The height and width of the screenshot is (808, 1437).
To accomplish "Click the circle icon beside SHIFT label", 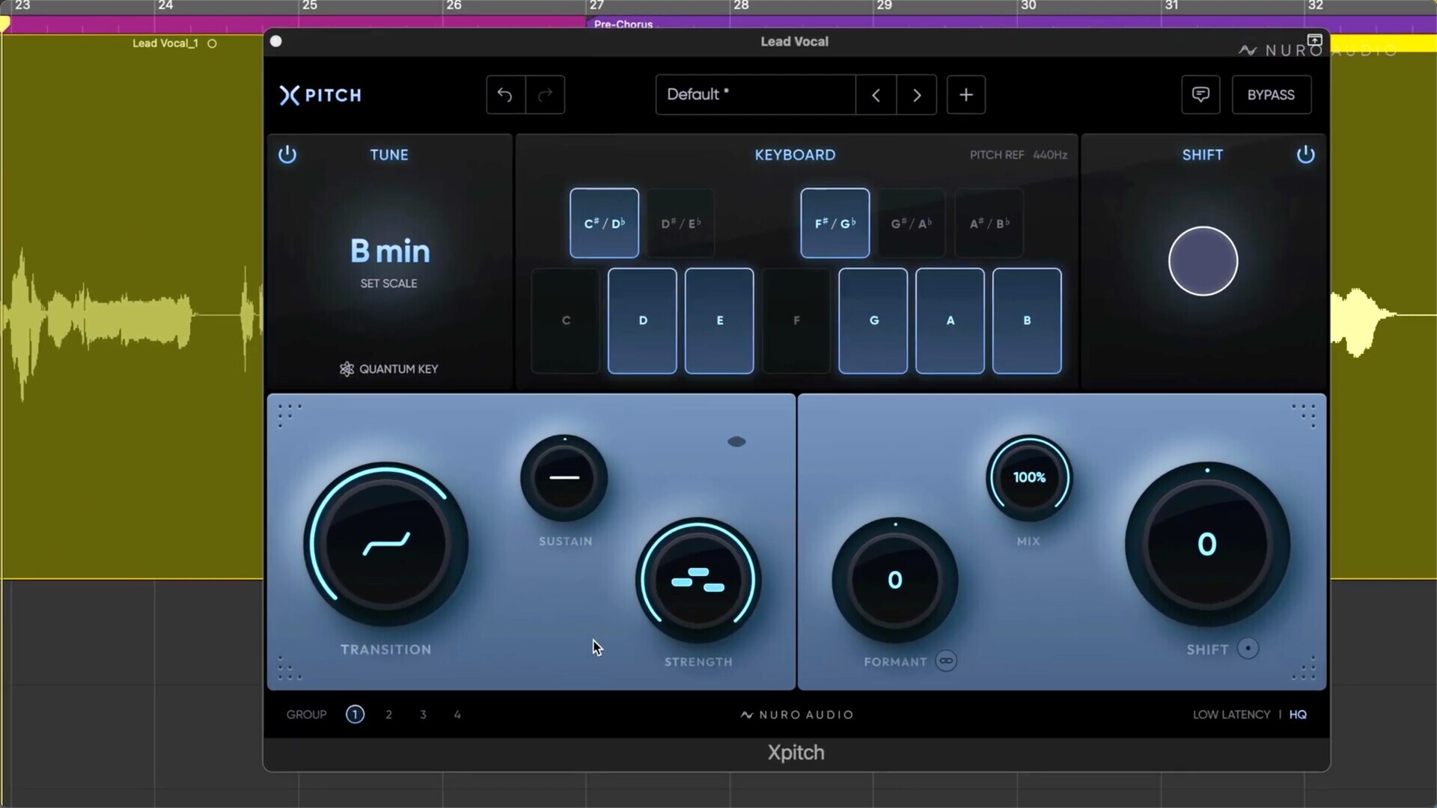I will pos(1248,648).
